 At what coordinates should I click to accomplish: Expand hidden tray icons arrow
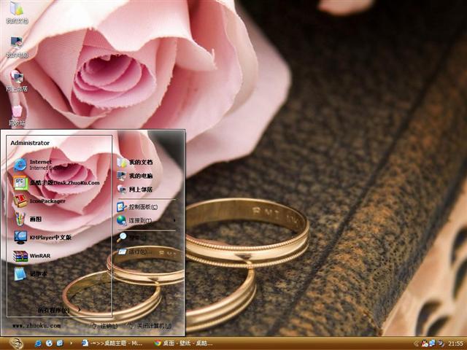click(x=416, y=343)
